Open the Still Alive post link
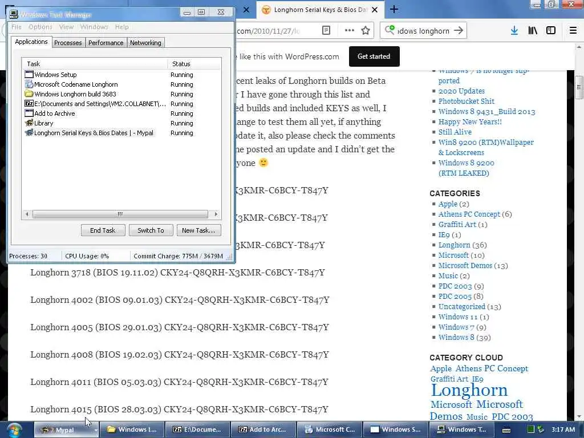584x438 pixels. pyautogui.click(x=455, y=132)
